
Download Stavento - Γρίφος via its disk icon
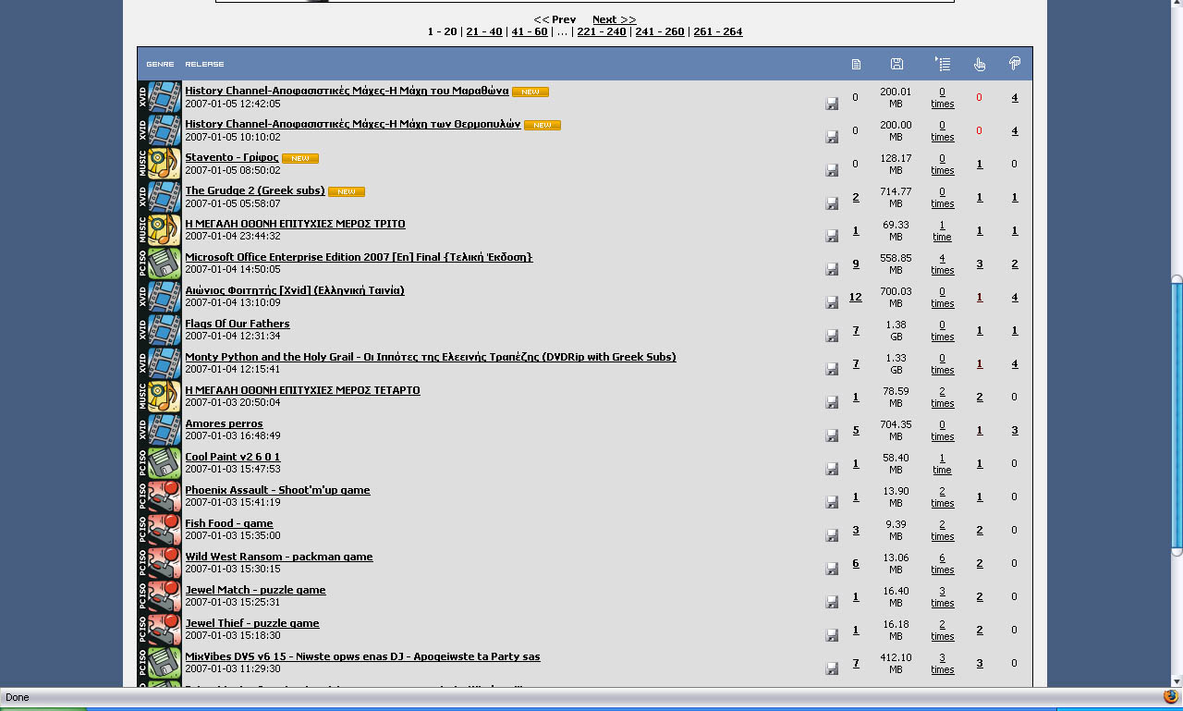[x=832, y=170]
